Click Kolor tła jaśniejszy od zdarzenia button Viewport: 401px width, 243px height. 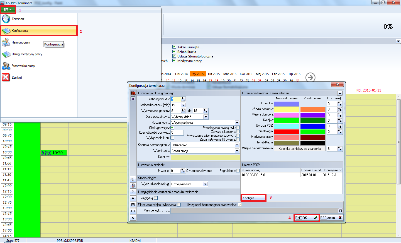[300, 149]
